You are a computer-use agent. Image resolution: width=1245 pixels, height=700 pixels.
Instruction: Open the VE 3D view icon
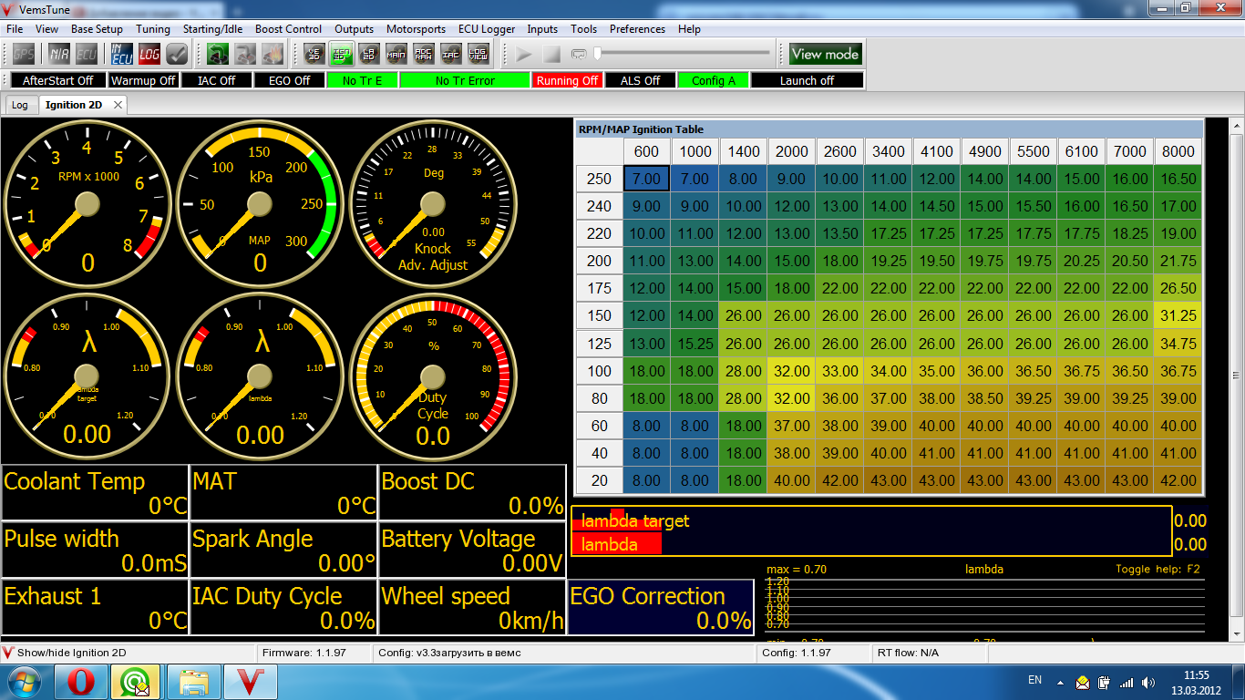click(x=314, y=54)
